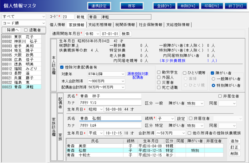Click the 障がい者 column header
Image resolution: width=249 pixels, height=163 pixels.
pyautogui.click(x=195, y=141)
